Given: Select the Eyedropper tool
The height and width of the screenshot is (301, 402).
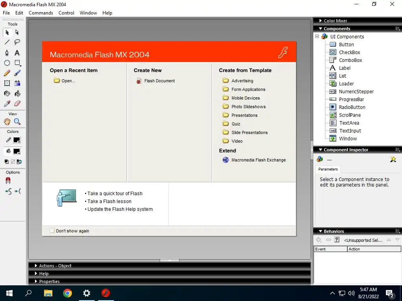Looking at the screenshot, I should (7, 103).
